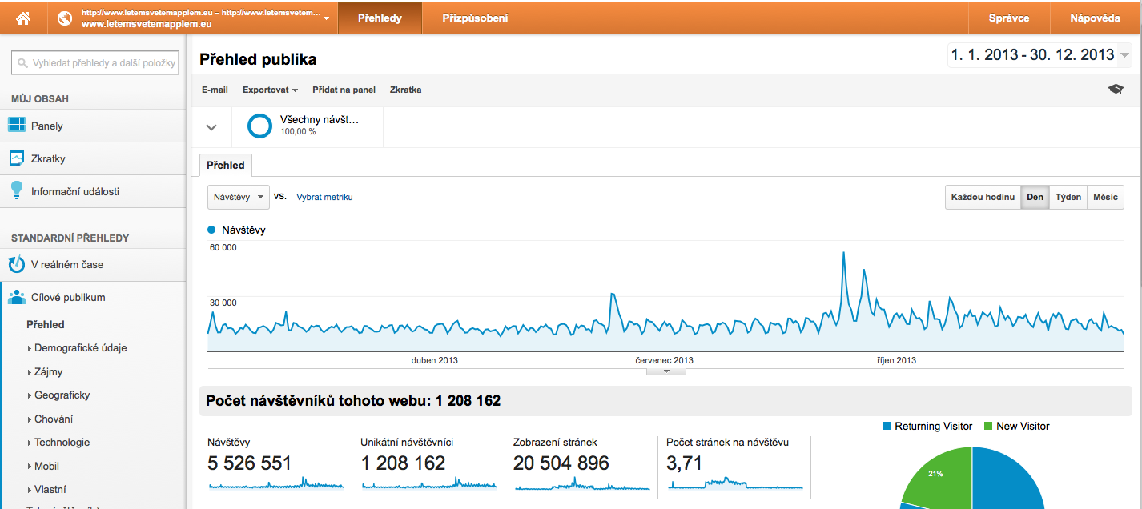Click the globe icon beside the site URL
Image resolution: width=1142 pixels, height=509 pixels.
[x=66, y=18]
